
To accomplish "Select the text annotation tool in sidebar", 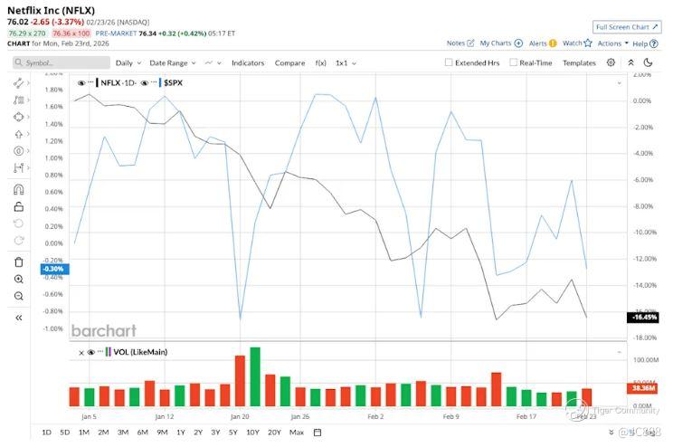I will (x=18, y=100).
